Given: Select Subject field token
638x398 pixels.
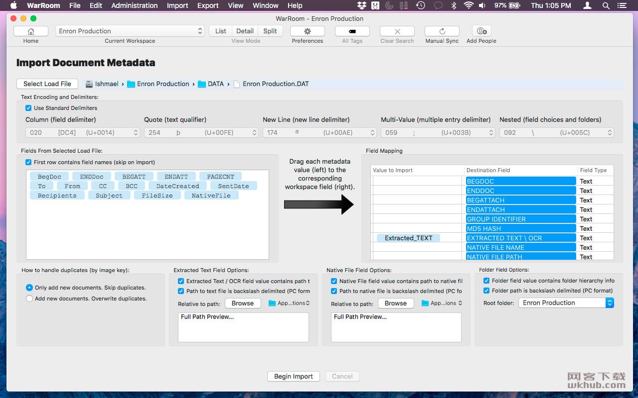Looking at the screenshot, I should (x=109, y=196).
